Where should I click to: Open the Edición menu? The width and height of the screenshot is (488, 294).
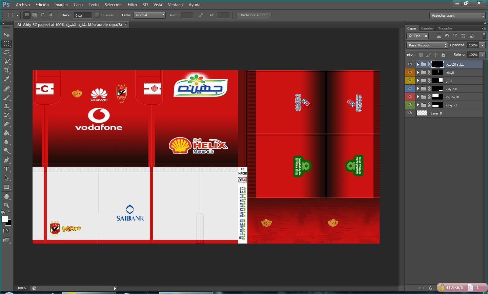click(42, 5)
